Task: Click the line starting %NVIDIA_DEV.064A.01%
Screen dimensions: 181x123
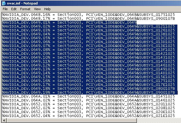Action: pyautogui.click(x=89, y=96)
